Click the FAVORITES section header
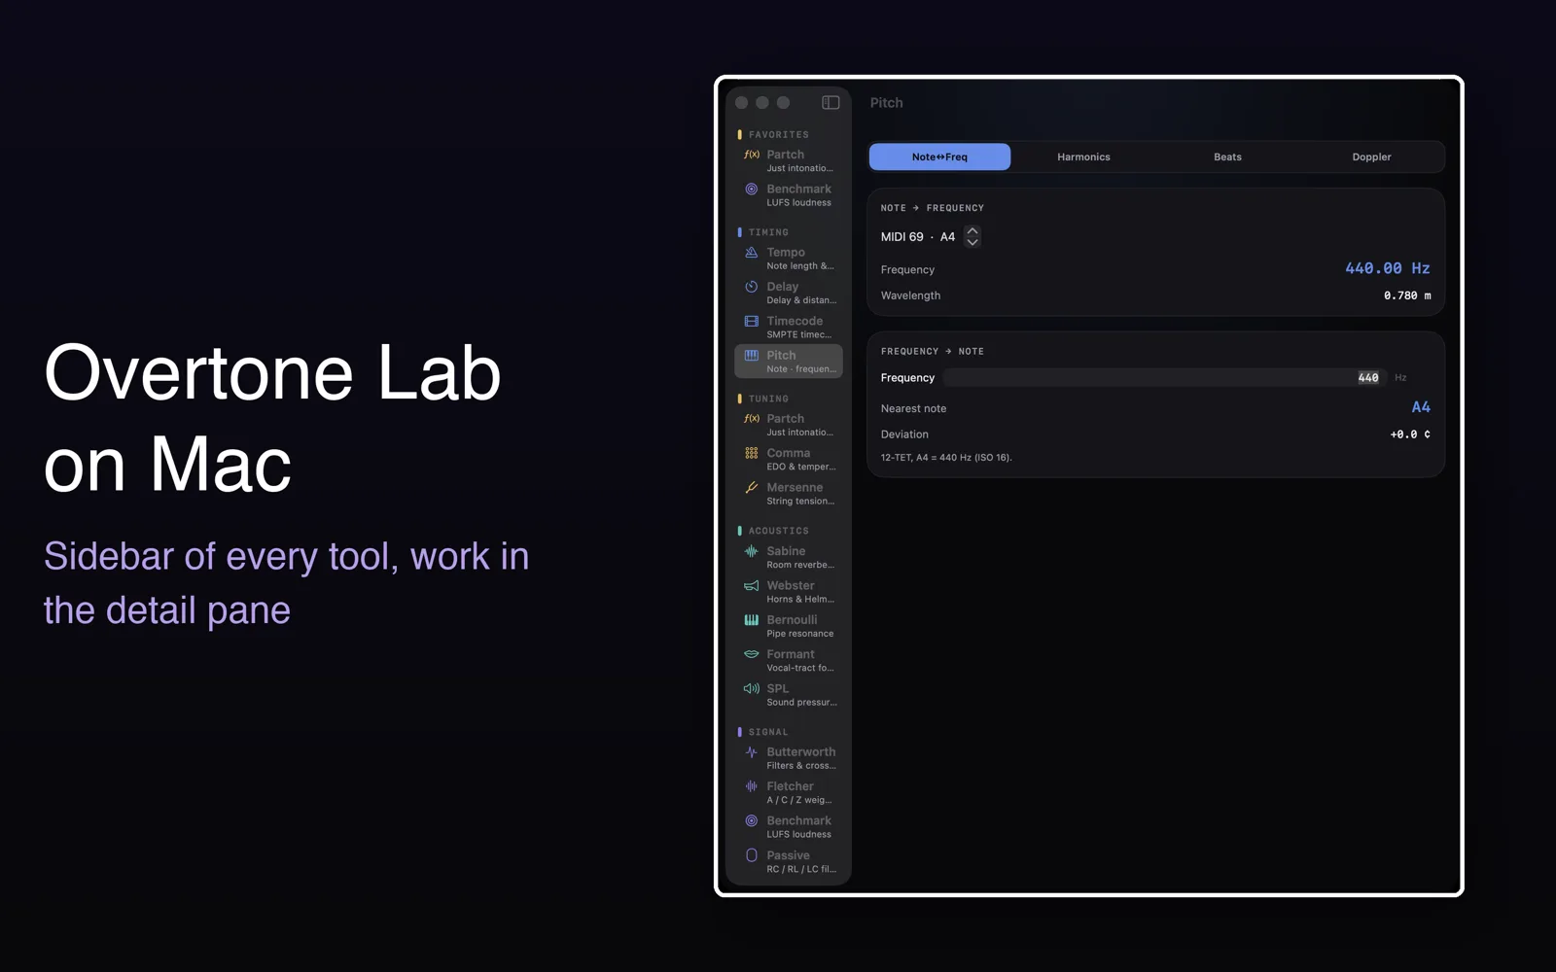Screen dimensions: 1556x972 pos(779,135)
